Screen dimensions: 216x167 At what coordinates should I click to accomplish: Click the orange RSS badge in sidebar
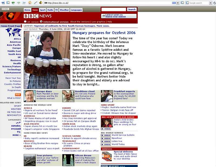[18, 95]
